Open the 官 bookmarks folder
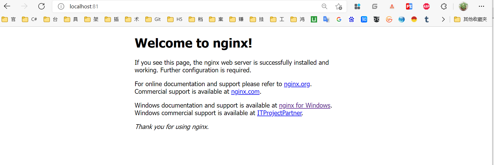The width and height of the screenshot is (494, 165). tap(9, 19)
